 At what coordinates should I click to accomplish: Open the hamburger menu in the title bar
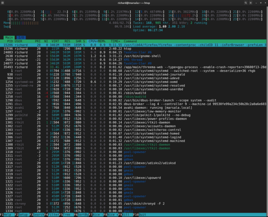tap(250, 3)
